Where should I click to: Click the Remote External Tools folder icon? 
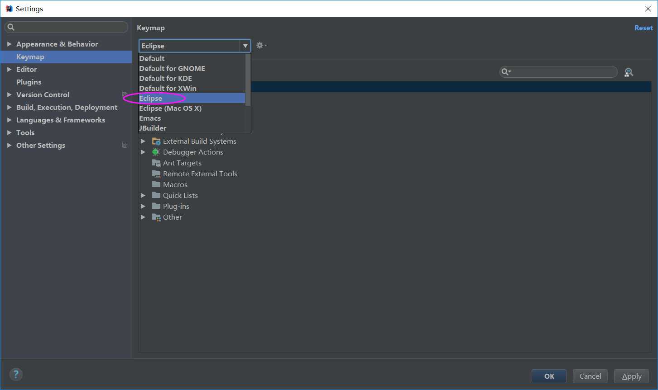point(156,174)
